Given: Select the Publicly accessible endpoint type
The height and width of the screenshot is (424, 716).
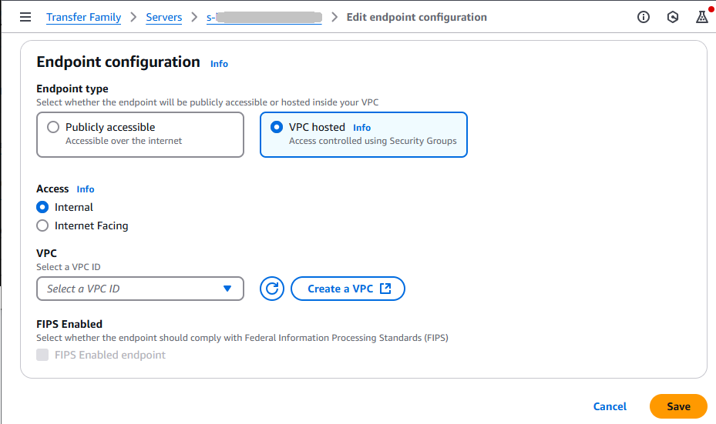Looking at the screenshot, I should click(53, 128).
